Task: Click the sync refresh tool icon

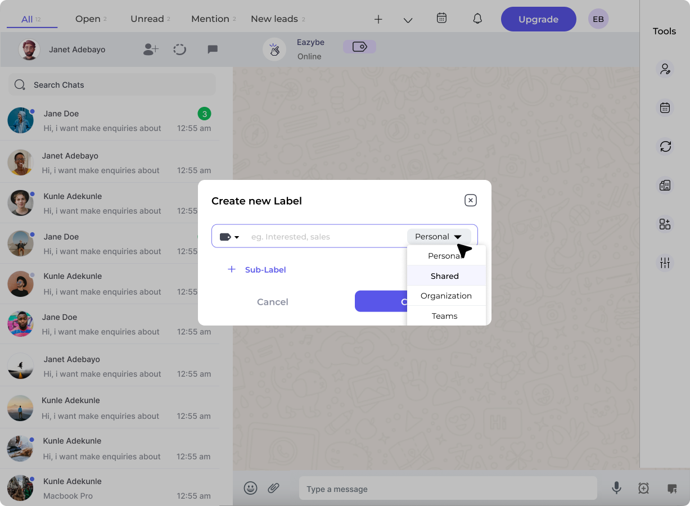Action: click(x=665, y=147)
